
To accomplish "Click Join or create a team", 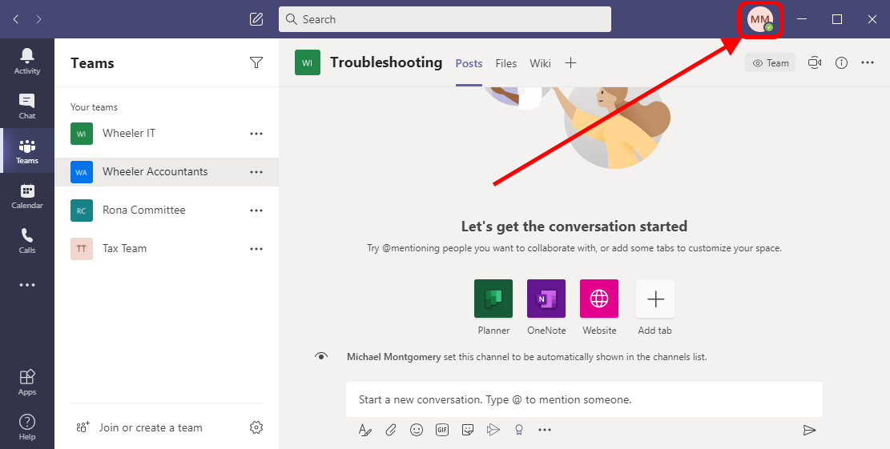I will pos(139,427).
